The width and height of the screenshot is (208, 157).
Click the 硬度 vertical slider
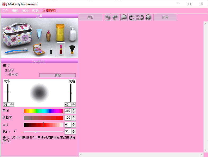coord(71,93)
